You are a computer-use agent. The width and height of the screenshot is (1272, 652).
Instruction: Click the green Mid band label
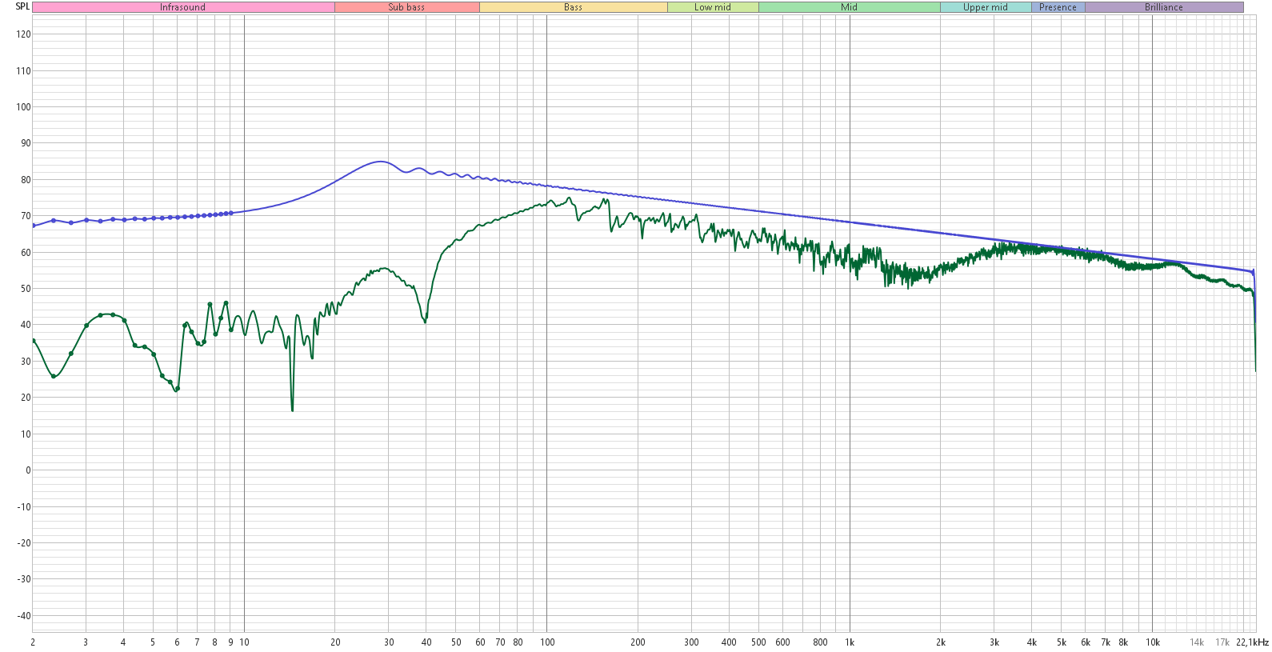tap(850, 7)
